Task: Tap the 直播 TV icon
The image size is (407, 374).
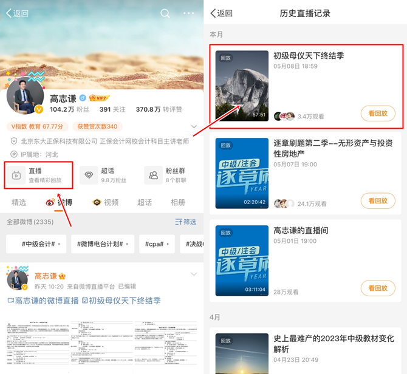Action: click(16, 175)
